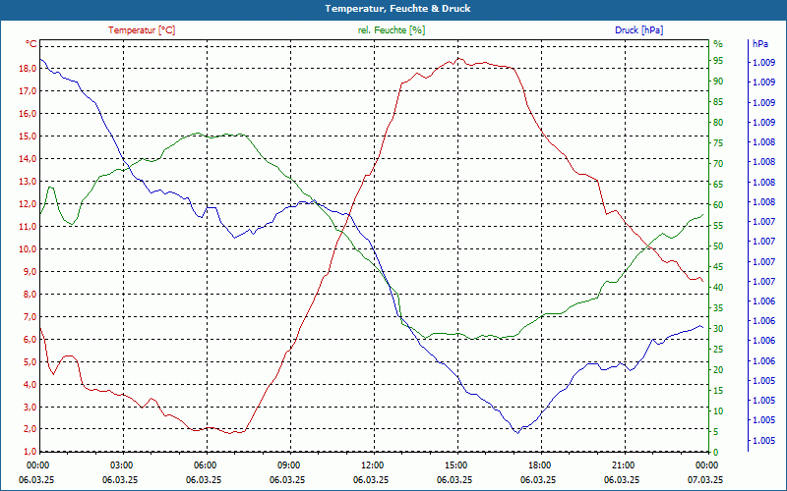This screenshot has width=787, height=491.
Task: Click the 45 humidity axis tick
Action: tap(718, 266)
